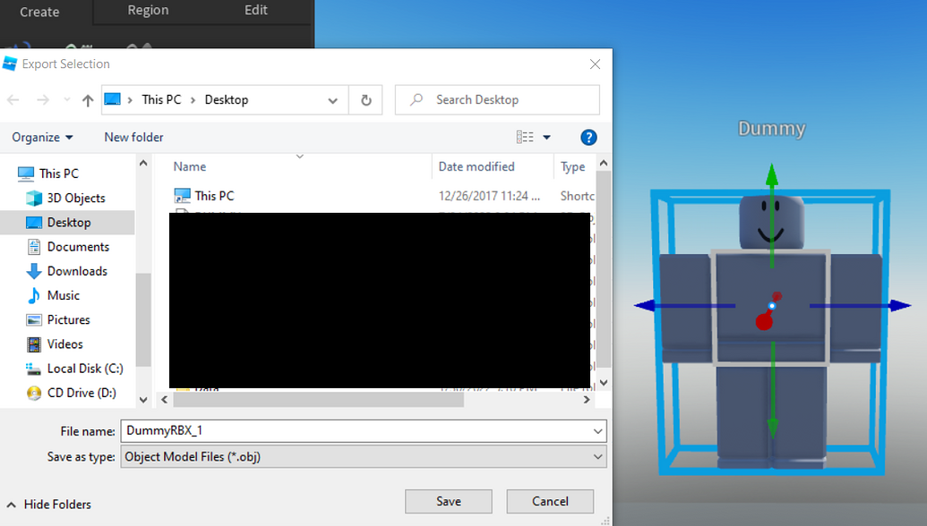Click the Back navigation arrow
927x526 pixels.
click(x=13, y=100)
